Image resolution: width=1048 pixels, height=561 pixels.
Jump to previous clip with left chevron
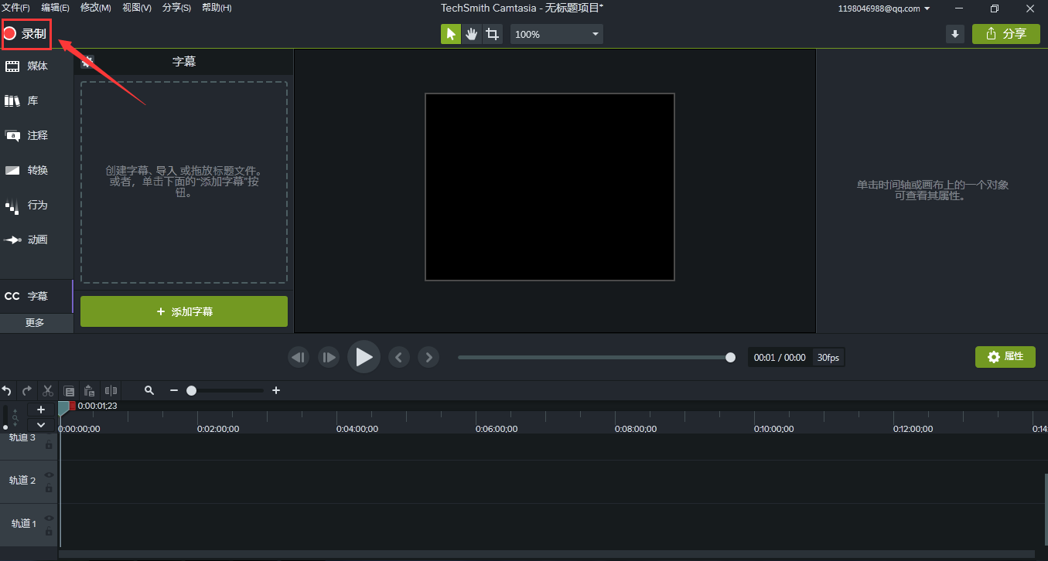[398, 357]
